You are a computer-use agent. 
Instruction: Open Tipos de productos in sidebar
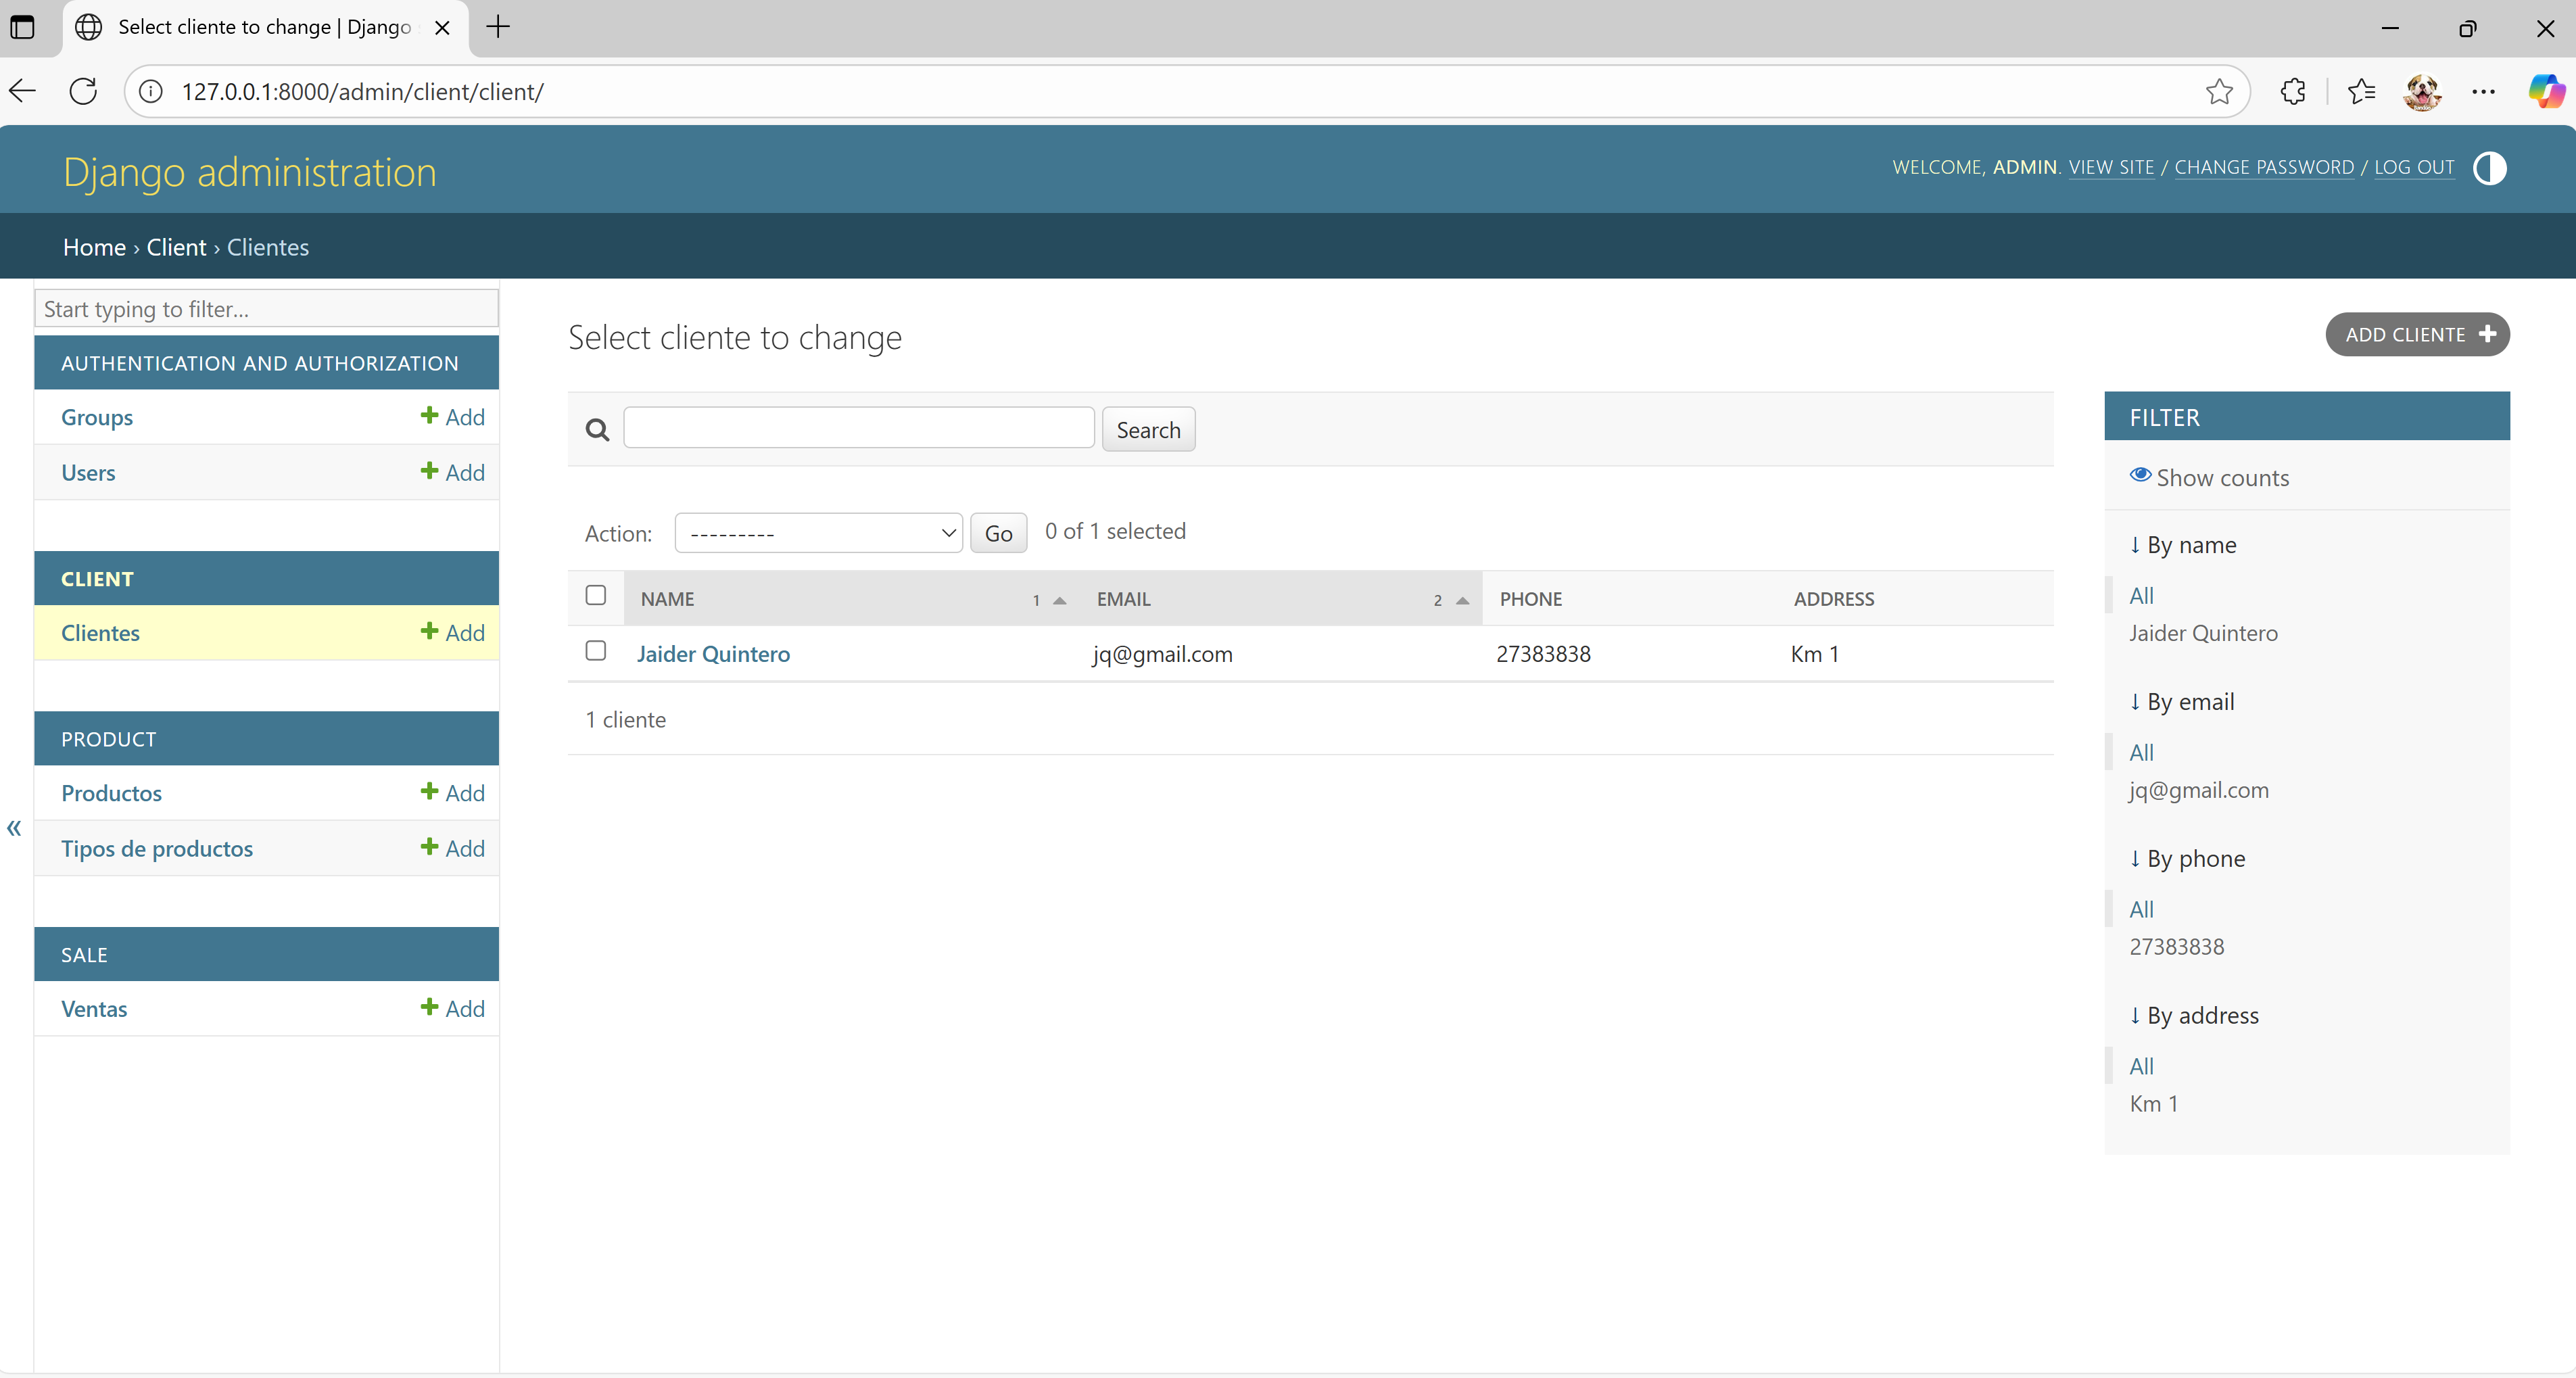[157, 849]
